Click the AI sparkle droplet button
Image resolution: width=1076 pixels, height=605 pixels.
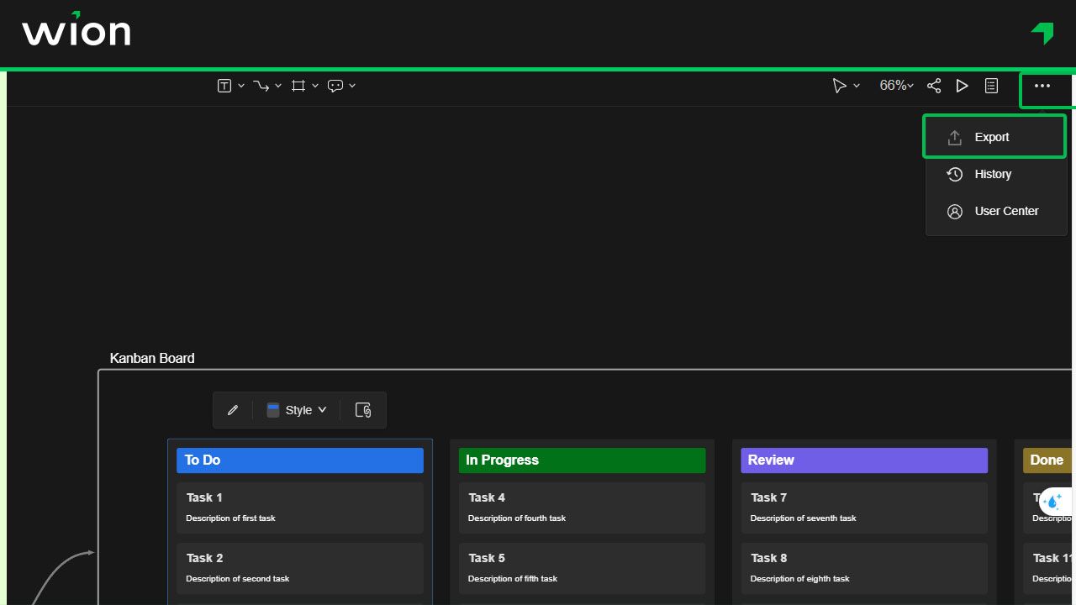pyautogui.click(x=1052, y=502)
